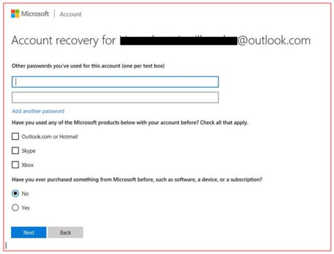334x254 pixels.
Task: Click the blue Next button
Action: (29, 232)
